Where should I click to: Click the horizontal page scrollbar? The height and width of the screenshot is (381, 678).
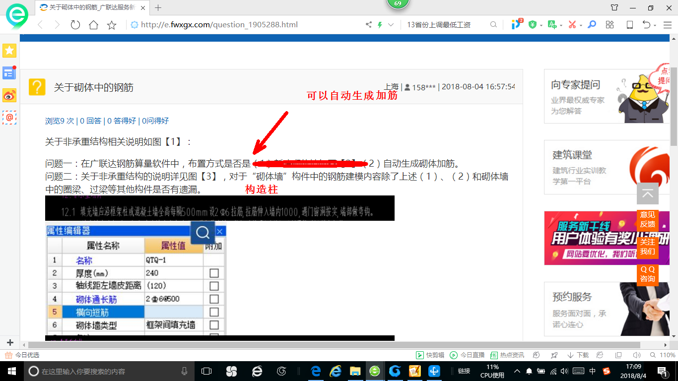tap(334, 345)
